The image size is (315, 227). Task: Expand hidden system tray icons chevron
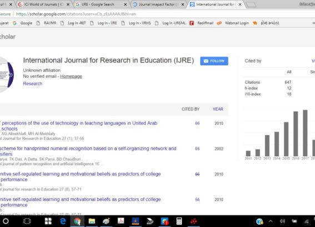271,221
